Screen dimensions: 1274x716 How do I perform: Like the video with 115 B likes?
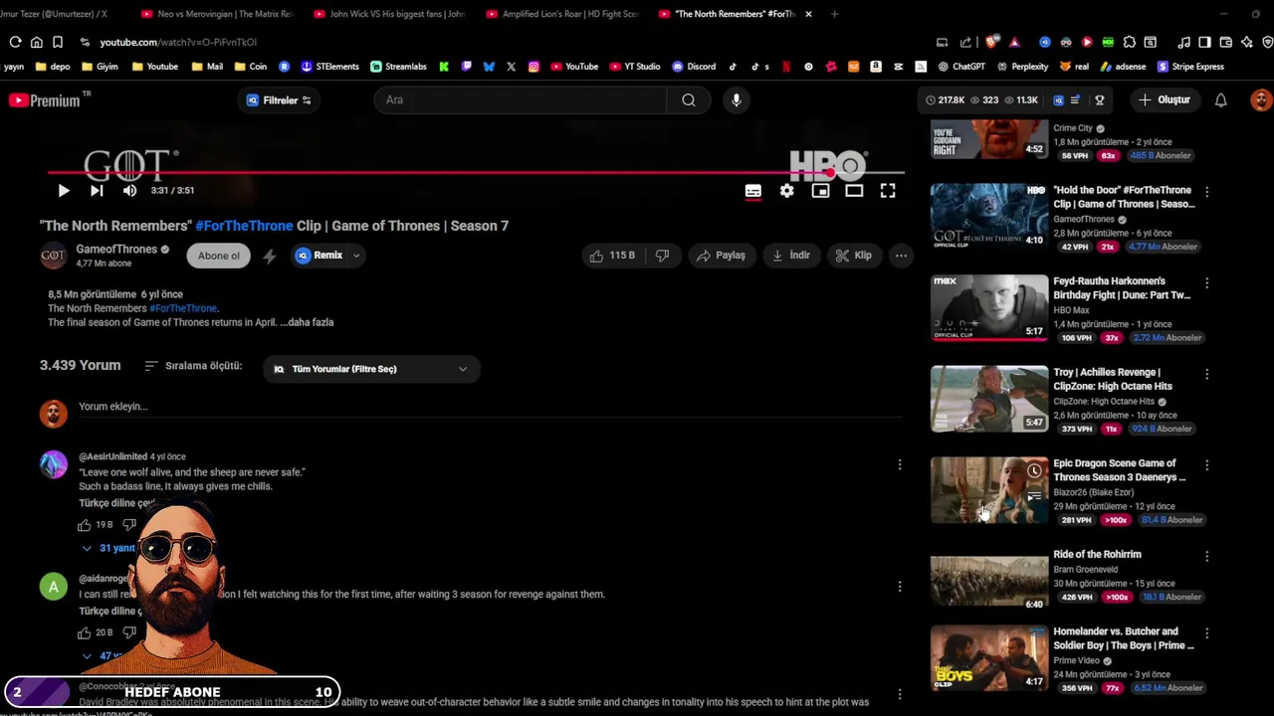tap(612, 256)
